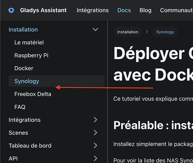Click the 'Pour voir la liste des NAS' text
This screenshot has width=193, height=163.
pos(153,160)
